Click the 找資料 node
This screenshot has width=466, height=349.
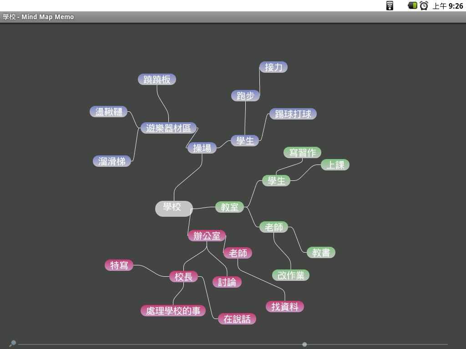pyautogui.click(x=285, y=307)
